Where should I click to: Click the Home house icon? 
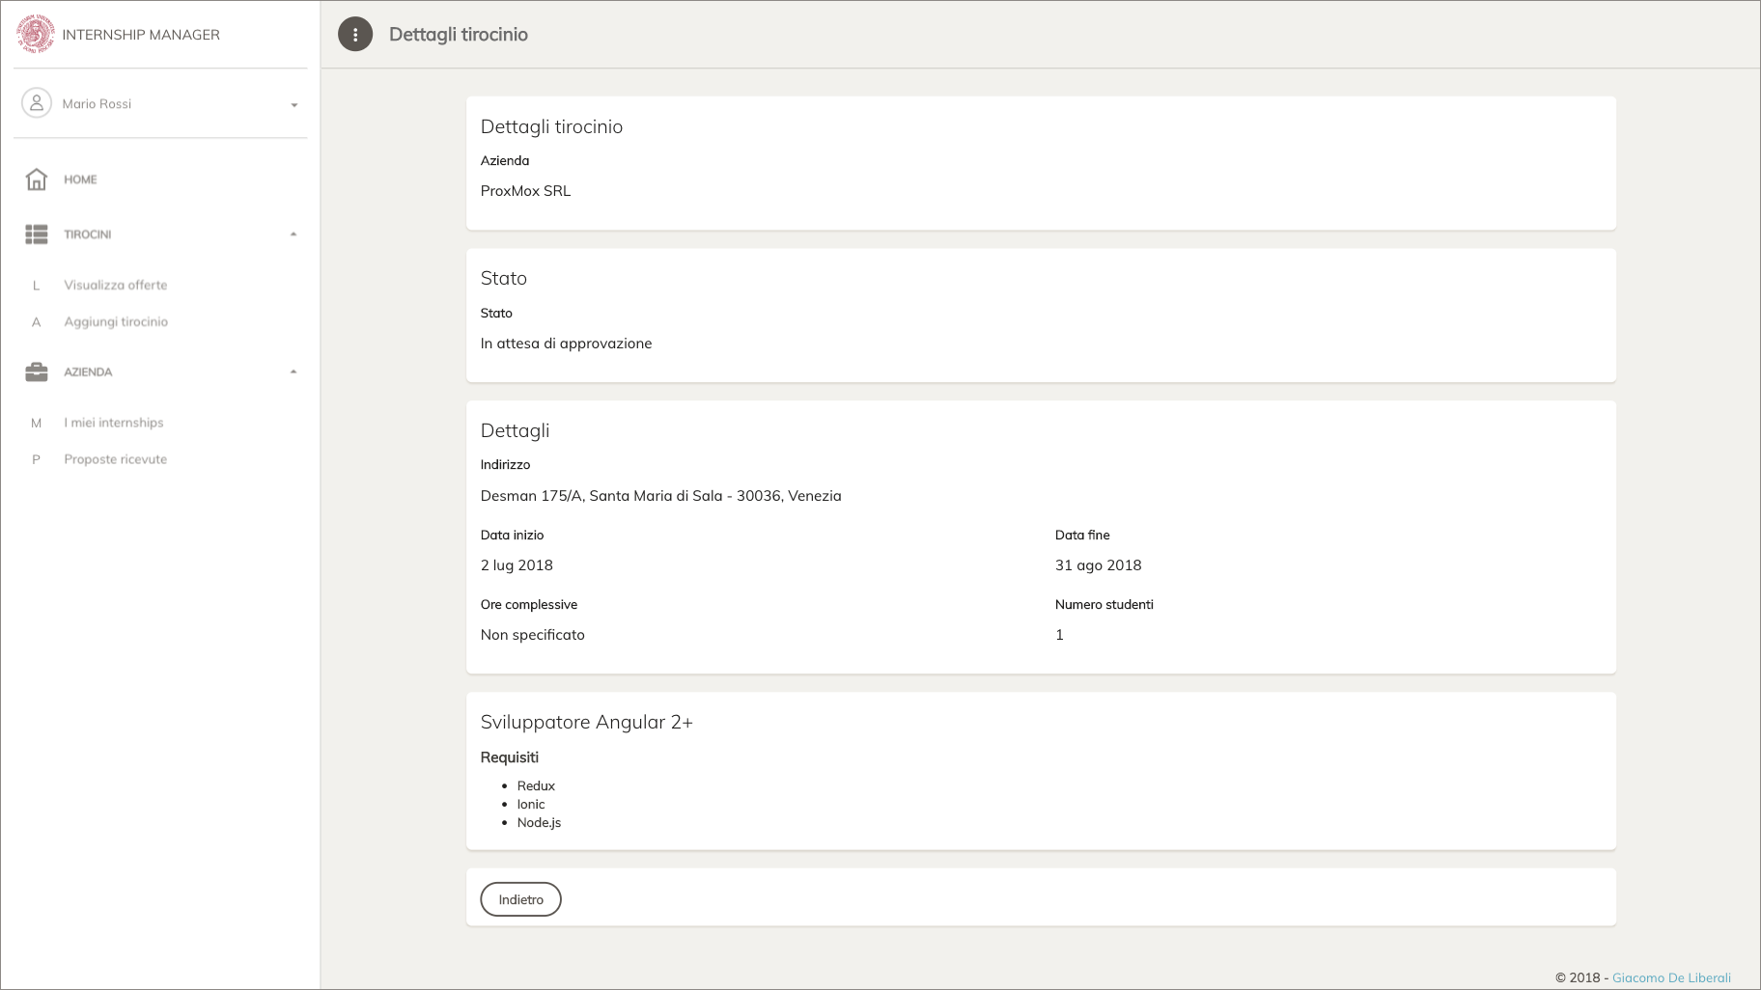click(37, 179)
